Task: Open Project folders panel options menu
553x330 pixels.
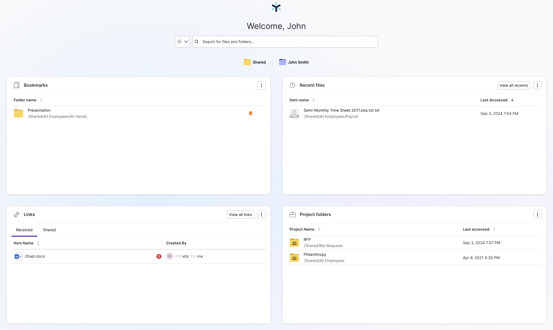Action: [x=537, y=215]
